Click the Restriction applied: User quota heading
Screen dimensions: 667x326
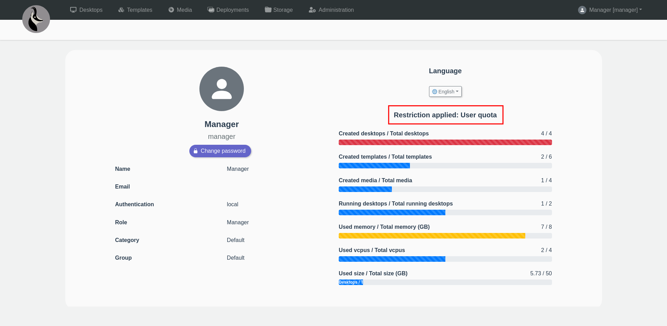pos(445,115)
